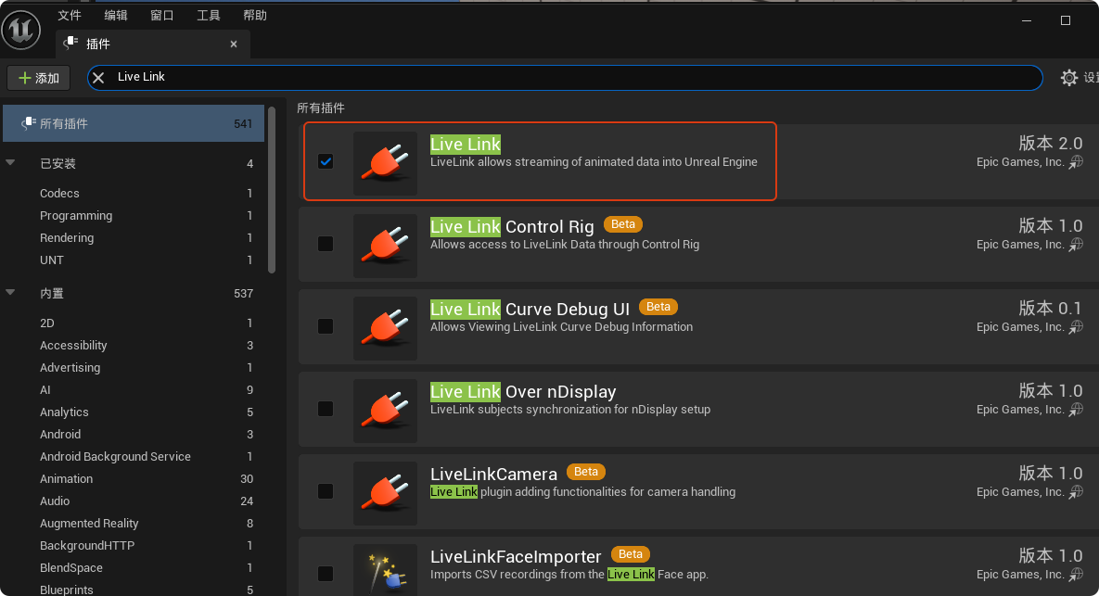This screenshot has height=596, width=1099.
Task: Enable the LiveLinkFaceImporter checkbox
Action: point(326,575)
